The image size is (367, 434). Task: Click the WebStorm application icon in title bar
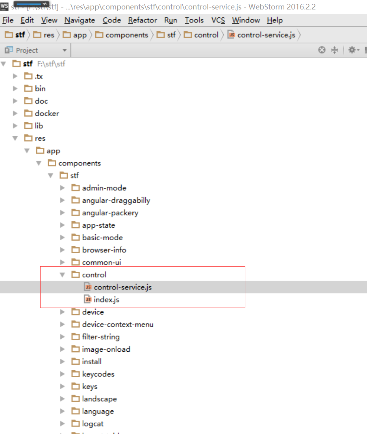4,6
